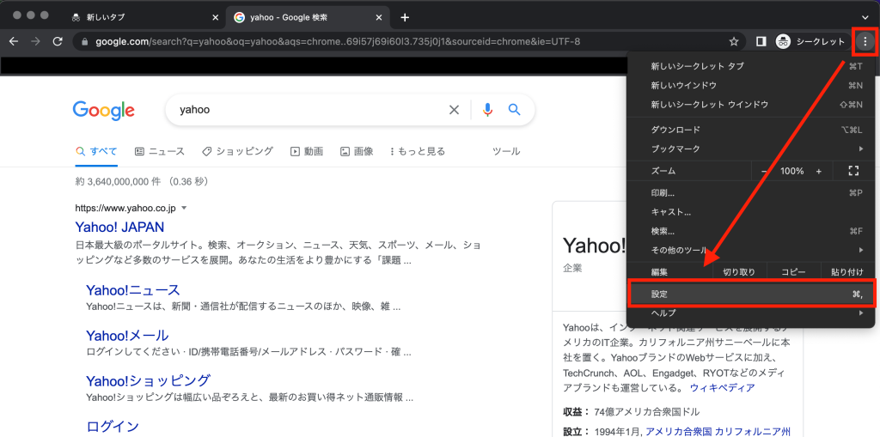Toggle fullscreen with the zoom-row icon

(x=853, y=171)
